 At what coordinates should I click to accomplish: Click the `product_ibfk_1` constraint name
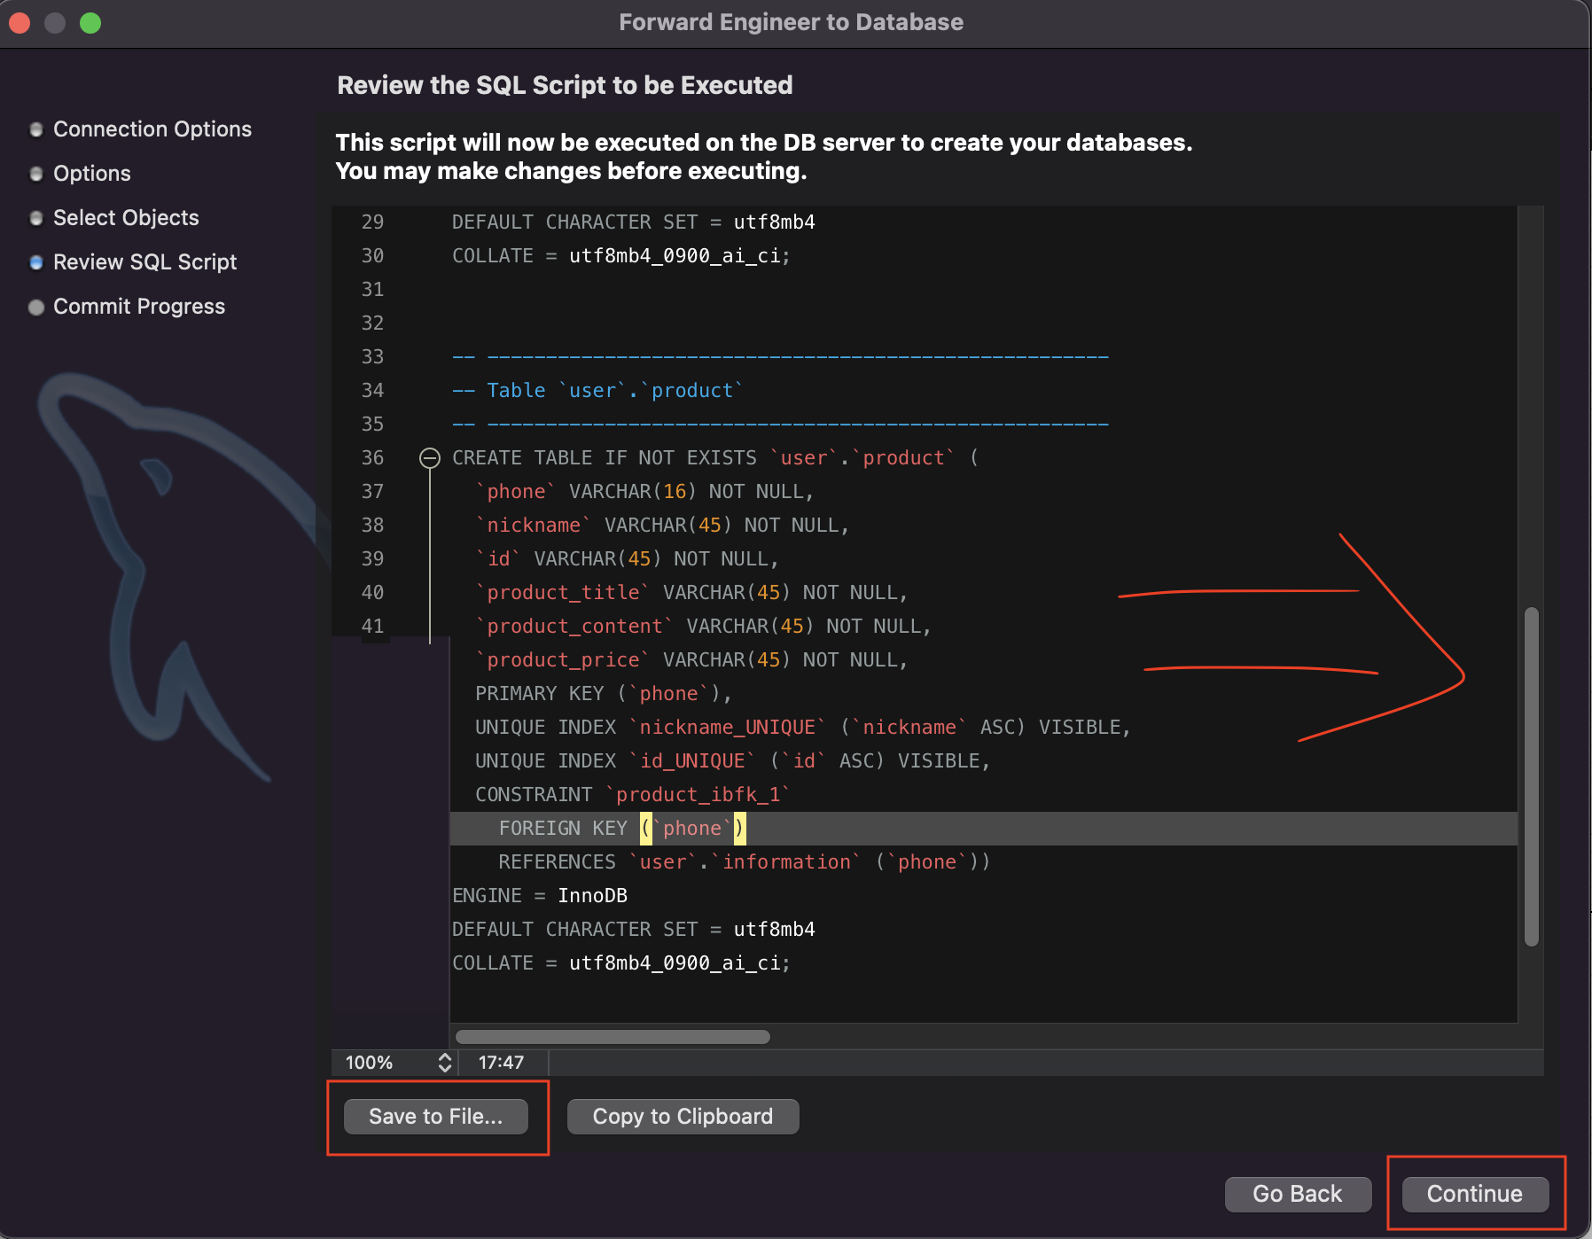(x=698, y=795)
